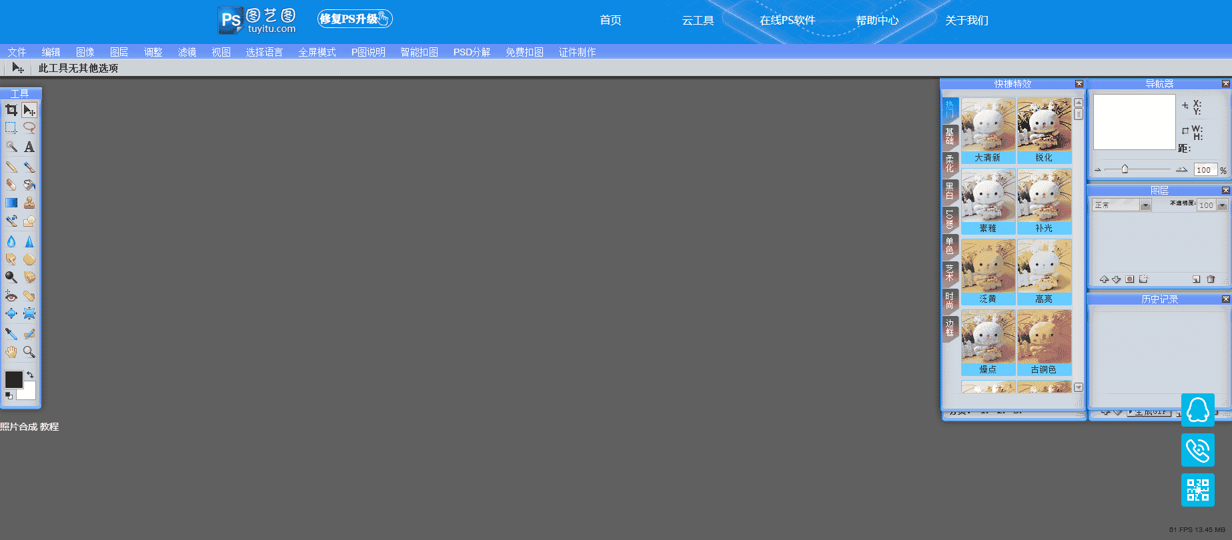Select the Eraser tool
Image resolution: width=1232 pixels, height=540 pixels.
coord(11,185)
